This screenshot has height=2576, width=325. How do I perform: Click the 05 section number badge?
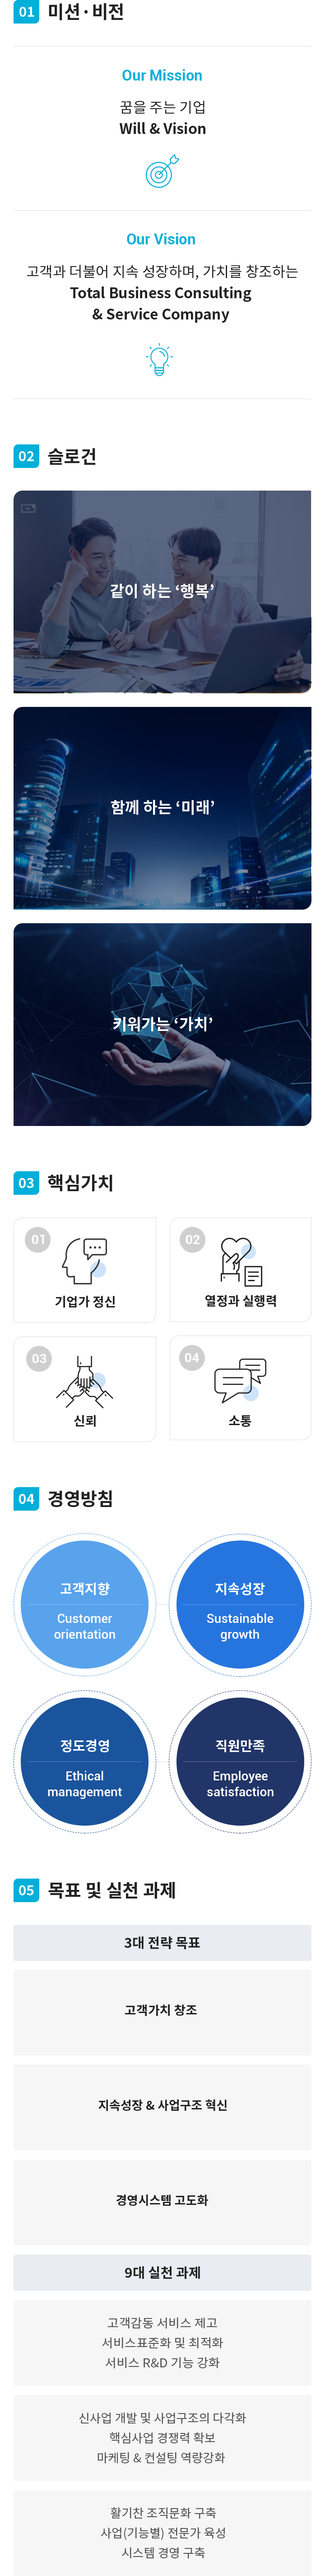(x=26, y=1889)
